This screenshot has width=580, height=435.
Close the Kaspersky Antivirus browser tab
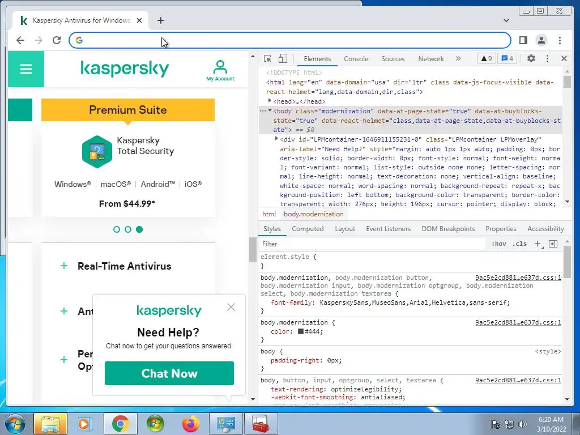tap(139, 20)
